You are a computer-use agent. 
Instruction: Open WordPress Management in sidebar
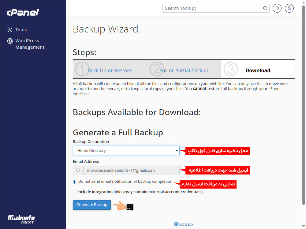point(30,44)
